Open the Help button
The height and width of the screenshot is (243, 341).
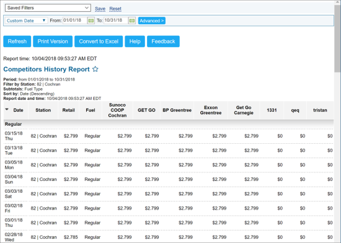click(135, 42)
